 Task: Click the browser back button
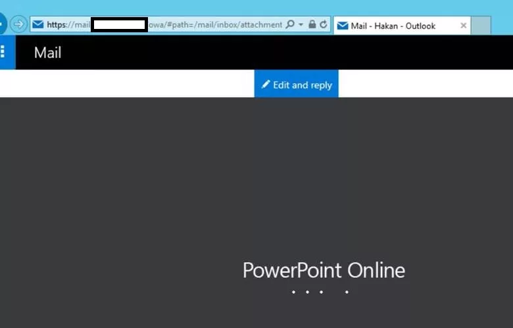pyautogui.click(x=2, y=24)
